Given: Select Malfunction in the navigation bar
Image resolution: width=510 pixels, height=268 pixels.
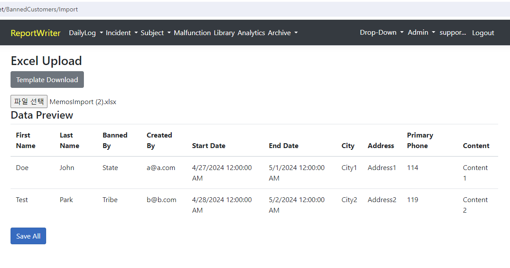Looking at the screenshot, I should 192,33.
